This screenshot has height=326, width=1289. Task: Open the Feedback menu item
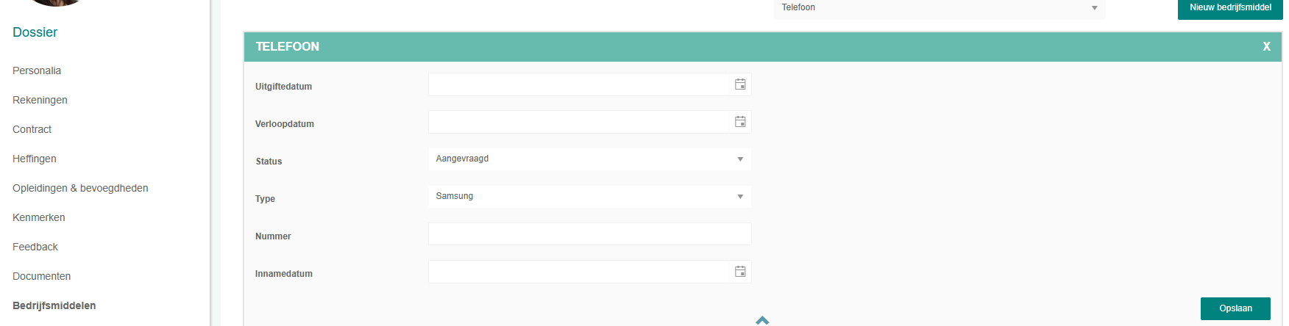35,247
